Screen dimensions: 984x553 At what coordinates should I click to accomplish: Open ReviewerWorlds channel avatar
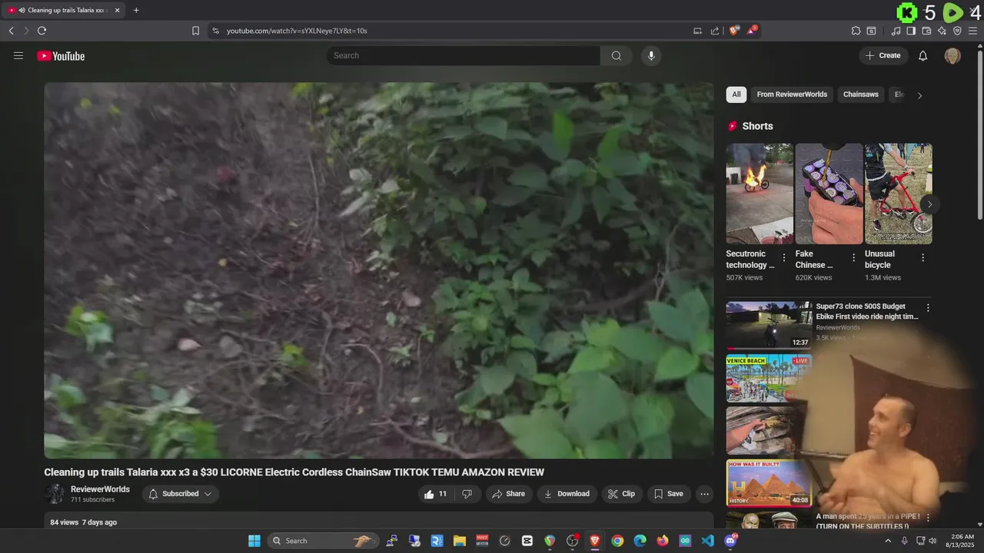(x=55, y=494)
